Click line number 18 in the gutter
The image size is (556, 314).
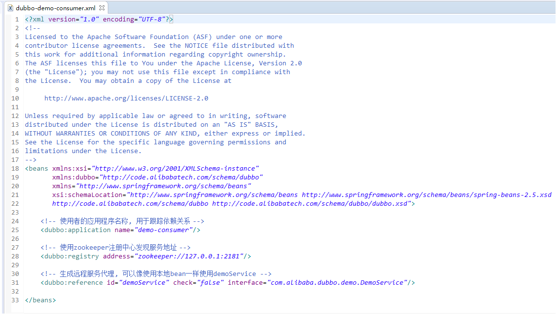click(15, 168)
